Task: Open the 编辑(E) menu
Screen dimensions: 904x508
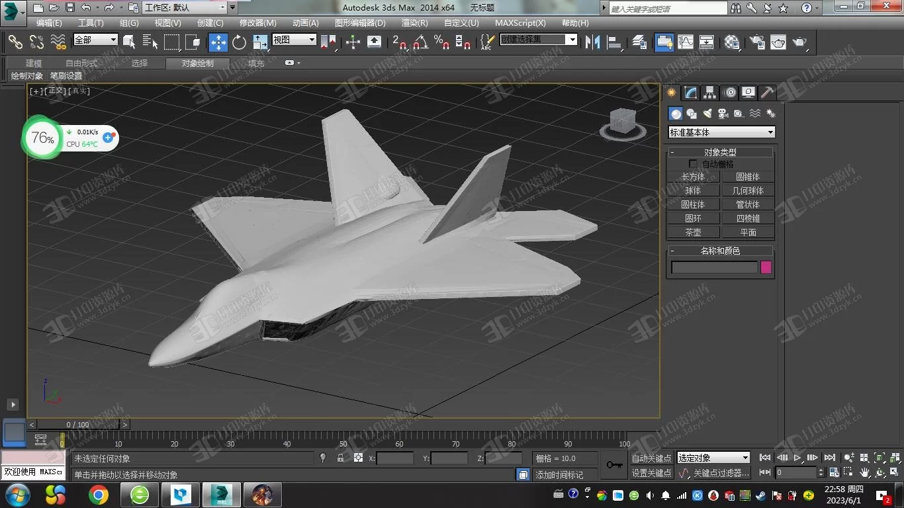Action: coord(49,22)
